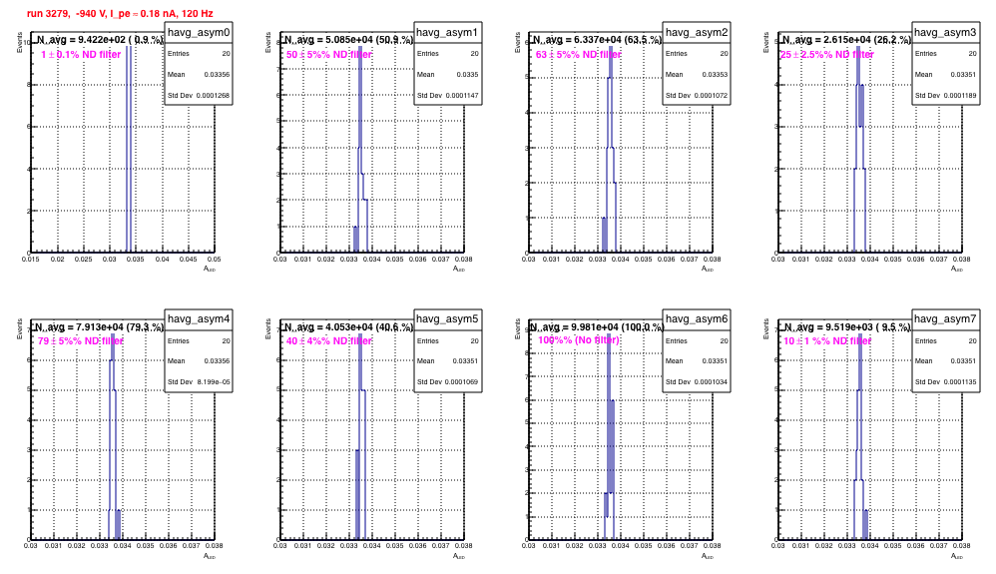This screenshot has height=574, width=996.
Task: Click Std Dev 0.0001072 in havg_asym2 stats
Action: point(697,96)
